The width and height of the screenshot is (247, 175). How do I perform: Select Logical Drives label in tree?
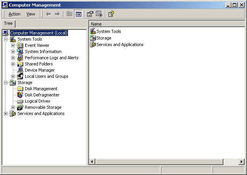37,101
